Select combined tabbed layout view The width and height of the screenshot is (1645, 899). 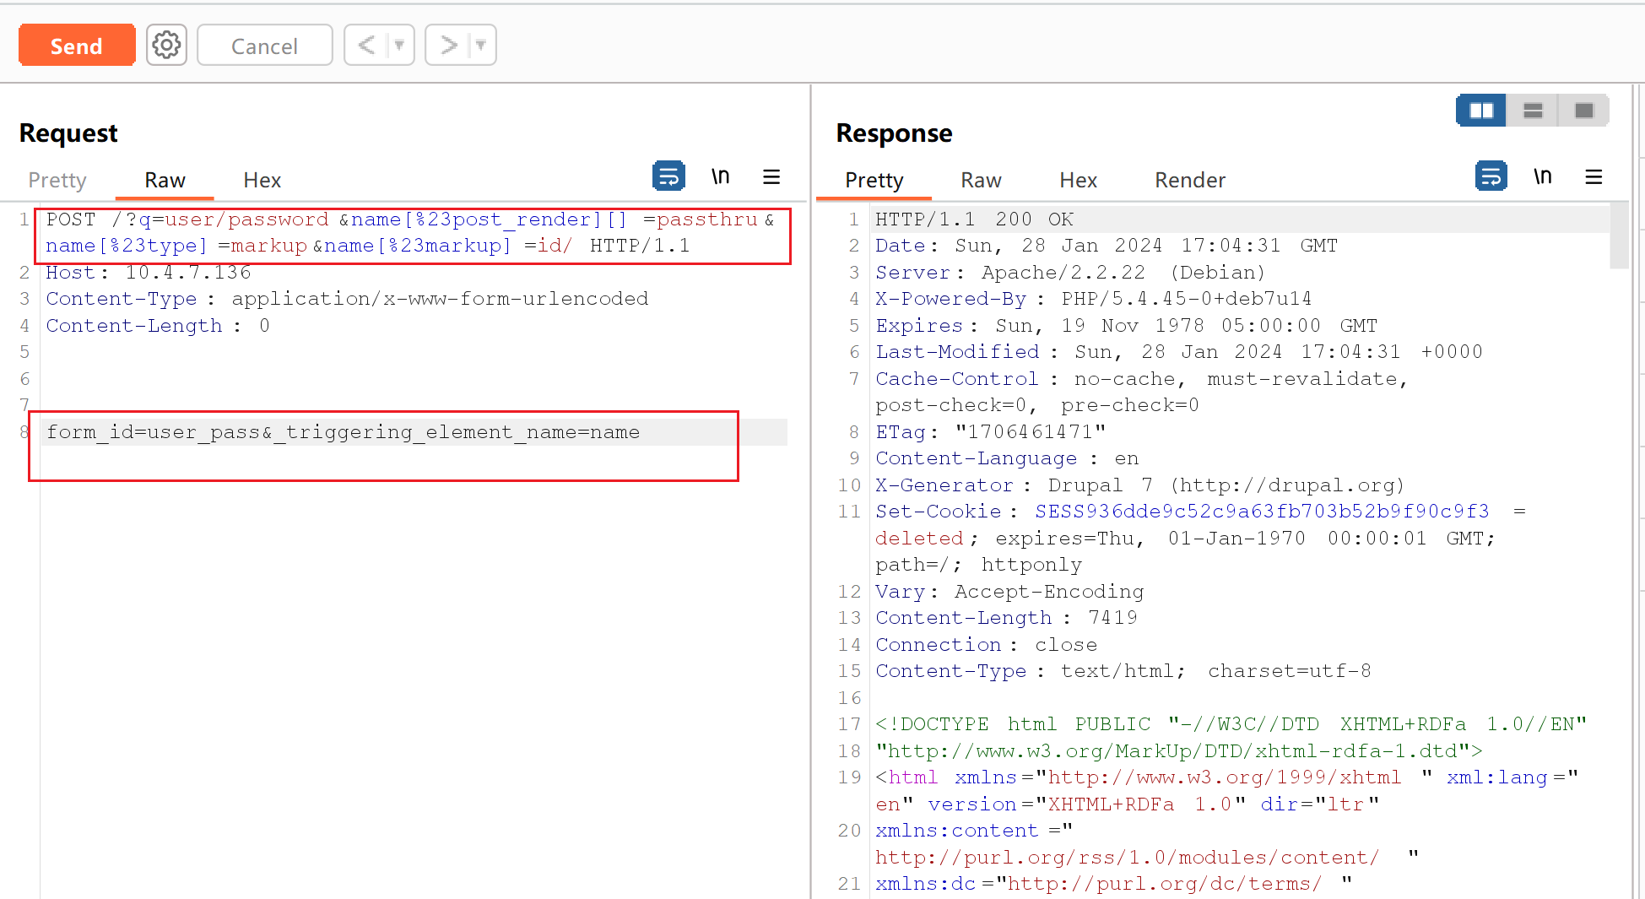tap(1584, 111)
